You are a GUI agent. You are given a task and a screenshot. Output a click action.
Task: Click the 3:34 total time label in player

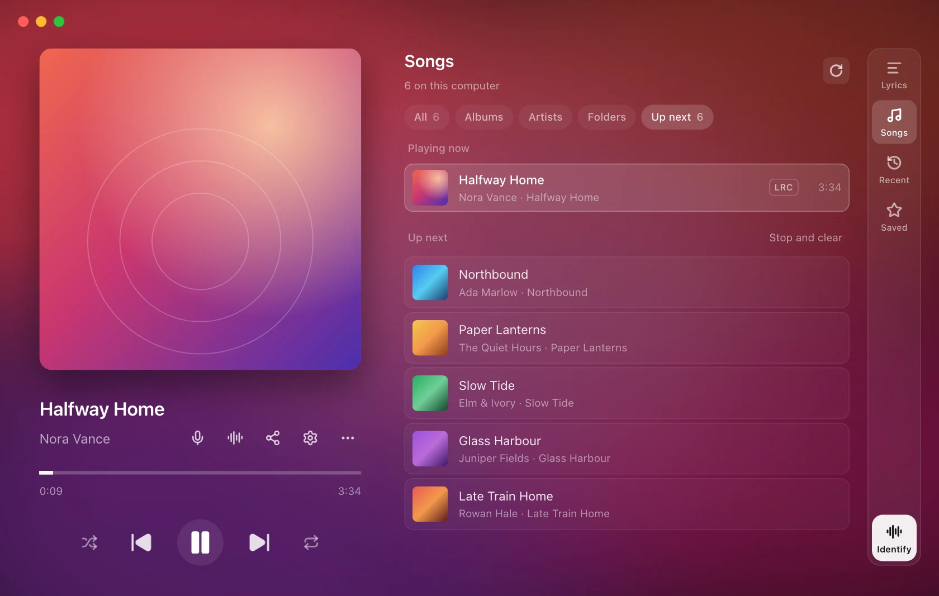(x=349, y=492)
